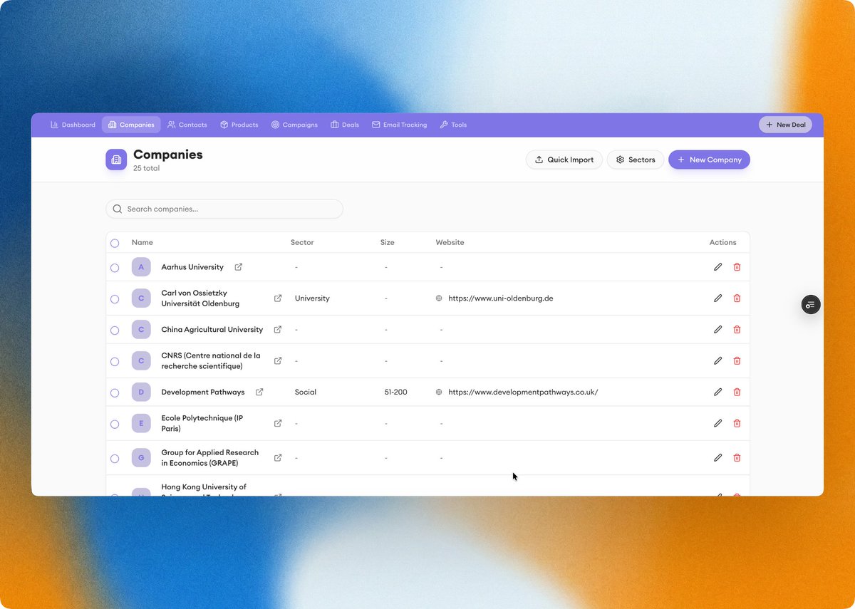
Task: Click the New Deal button
Action: pyautogui.click(x=785, y=125)
